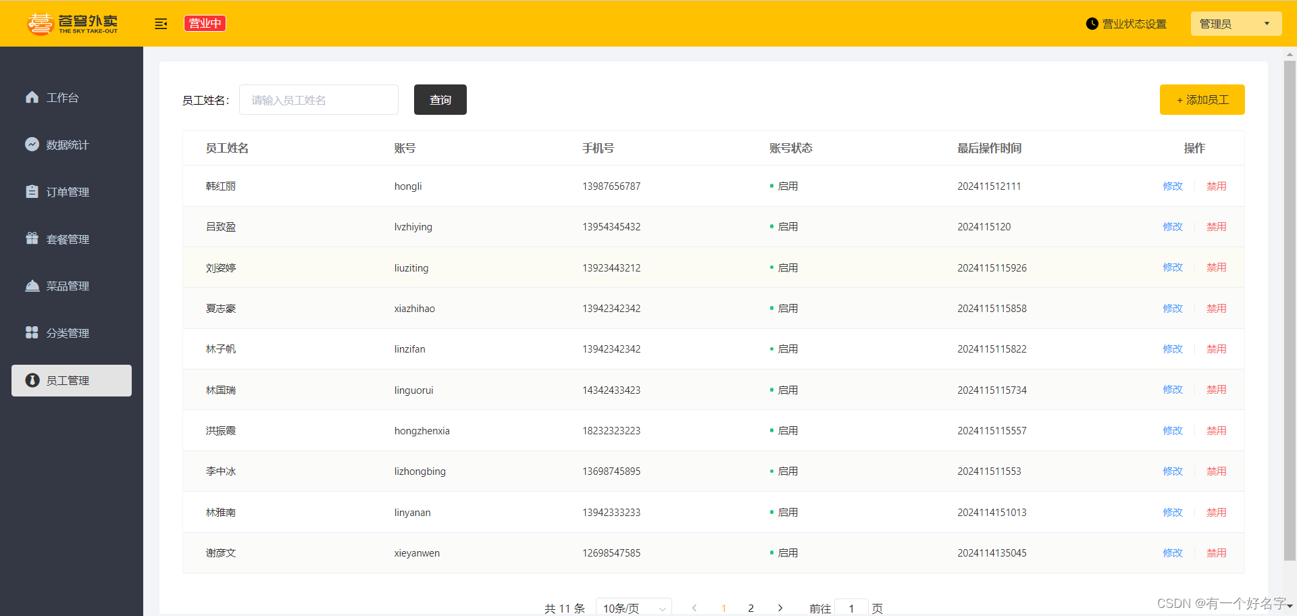This screenshot has height=616, width=1297.
Task: Click the 前往 page number input
Action: 851,608
